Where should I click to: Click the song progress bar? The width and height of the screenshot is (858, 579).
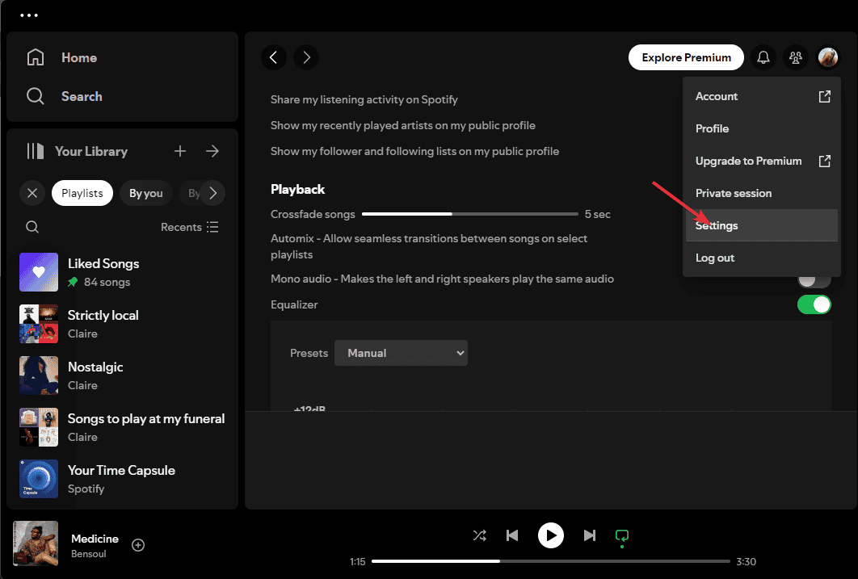click(x=550, y=561)
